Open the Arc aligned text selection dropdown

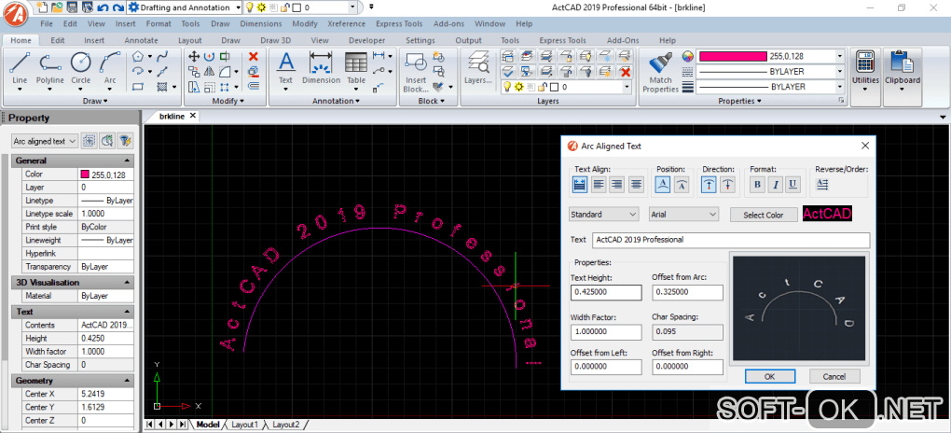pyautogui.click(x=44, y=141)
